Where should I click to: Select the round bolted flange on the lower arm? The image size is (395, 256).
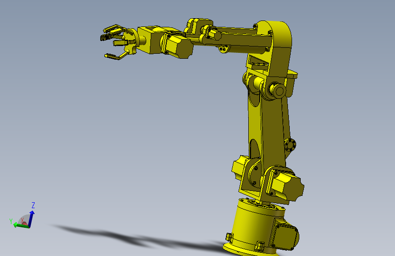[x=290, y=145]
